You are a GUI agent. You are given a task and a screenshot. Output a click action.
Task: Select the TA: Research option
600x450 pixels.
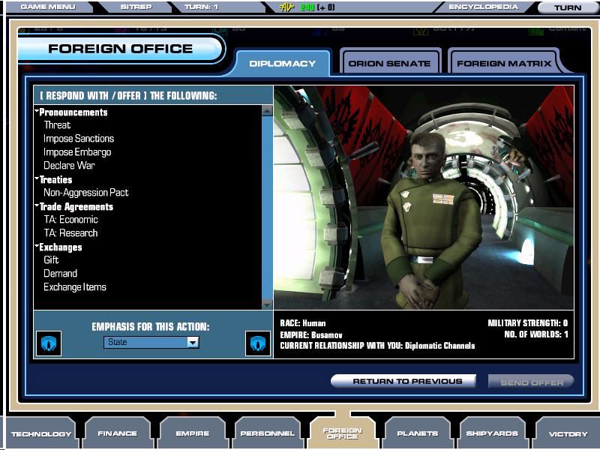pos(70,233)
